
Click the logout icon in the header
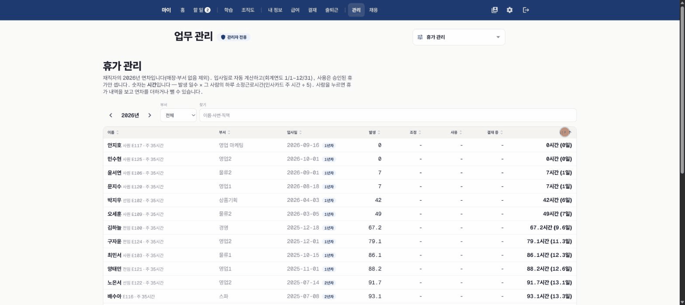pyautogui.click(x=526, y=10)
